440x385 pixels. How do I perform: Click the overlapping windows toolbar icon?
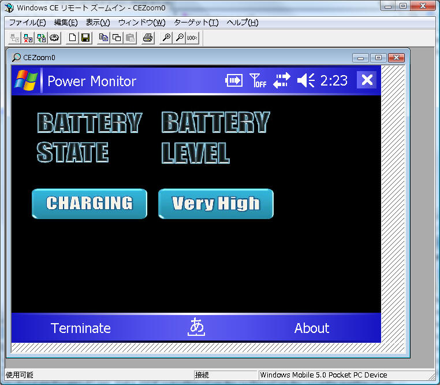[117, 38]
